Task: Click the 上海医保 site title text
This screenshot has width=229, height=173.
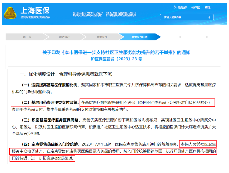Action: click(x=35, y=10)
